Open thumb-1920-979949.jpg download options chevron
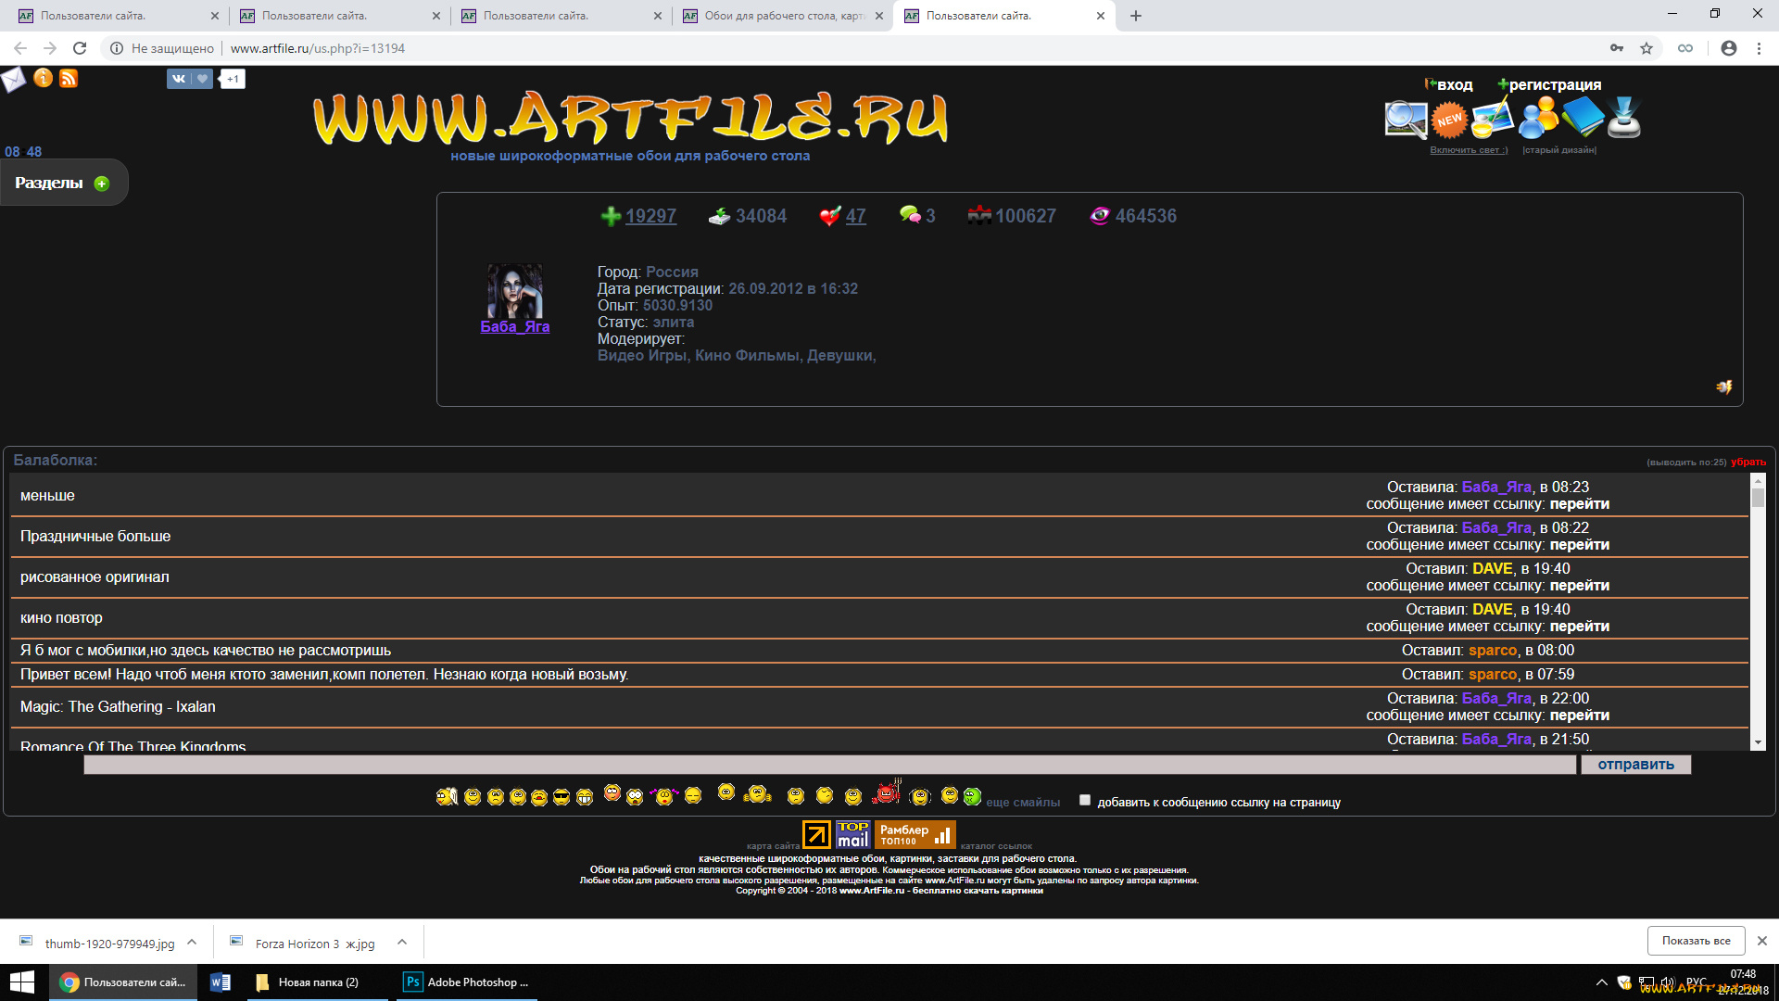 (x=192, y=942)
